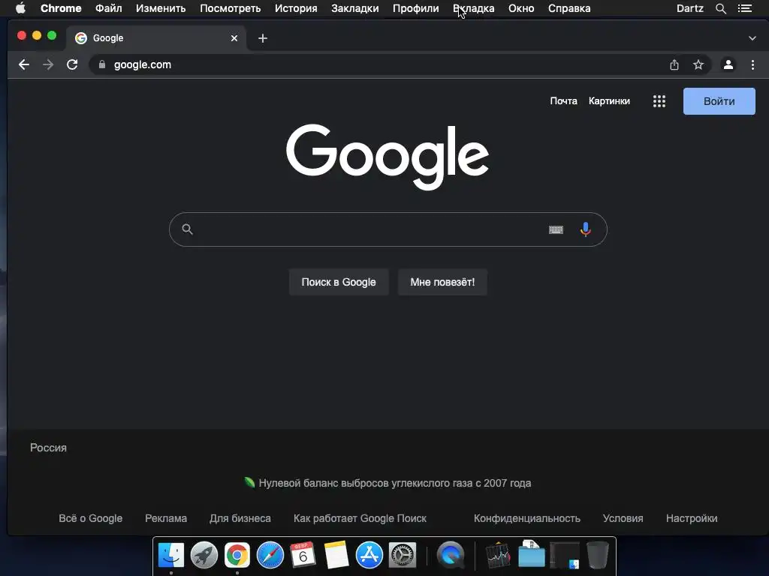Open the Файл menu
The image size is (769, 576).
pos(108,8)
